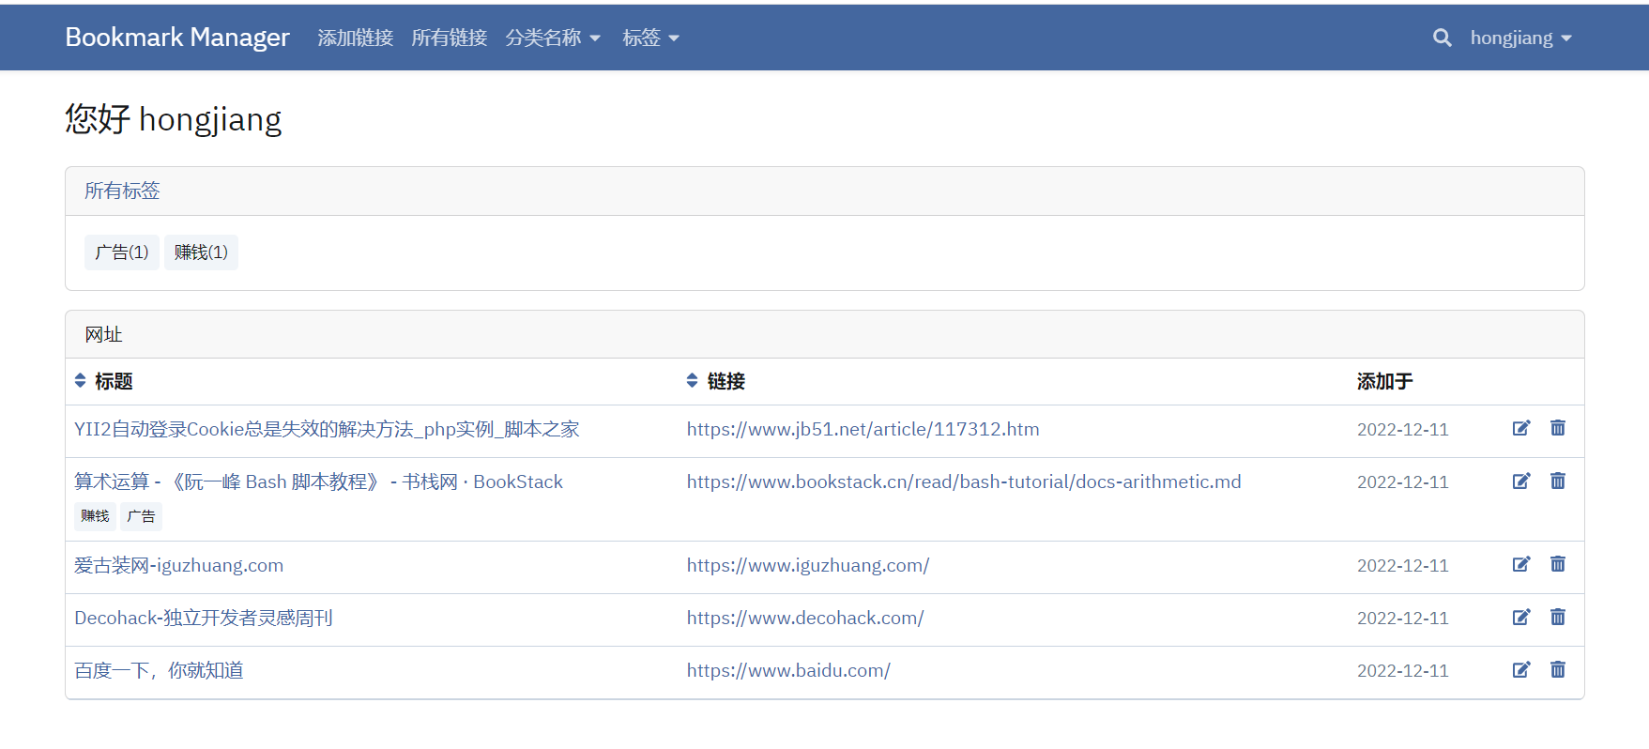Screen dimensions: 1649x749
Task: Open the 算术运算 Bash 脚本教程 title link
Action: click(318, 481)
